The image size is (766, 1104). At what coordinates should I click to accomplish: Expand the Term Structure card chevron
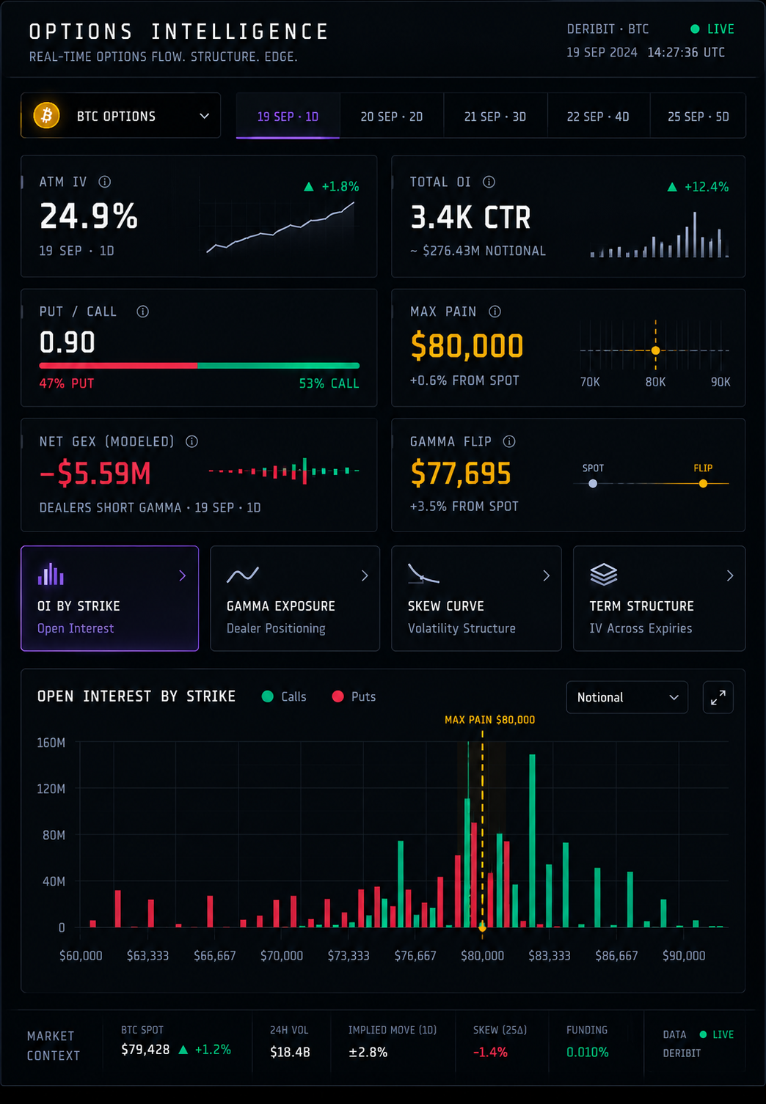coord(729,576)
